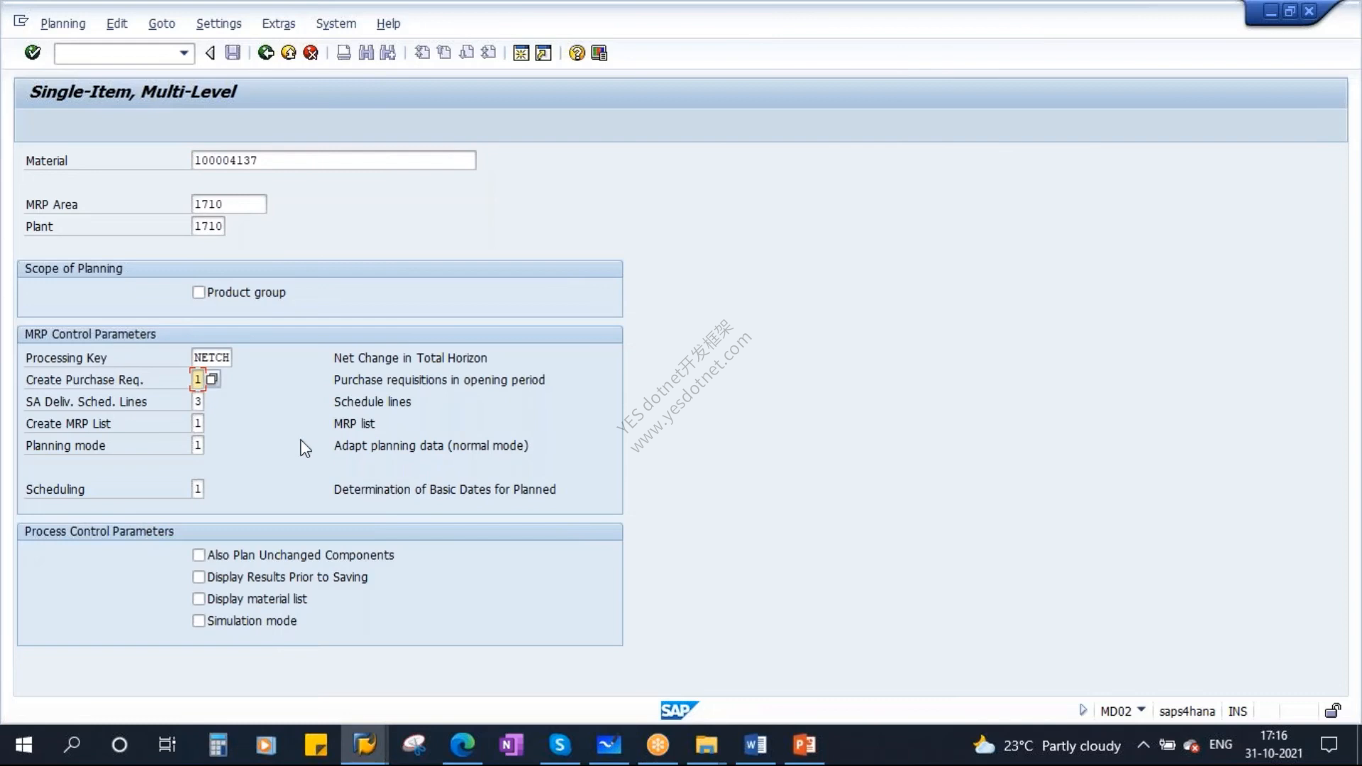Open the Planning menu

point(63,23)
